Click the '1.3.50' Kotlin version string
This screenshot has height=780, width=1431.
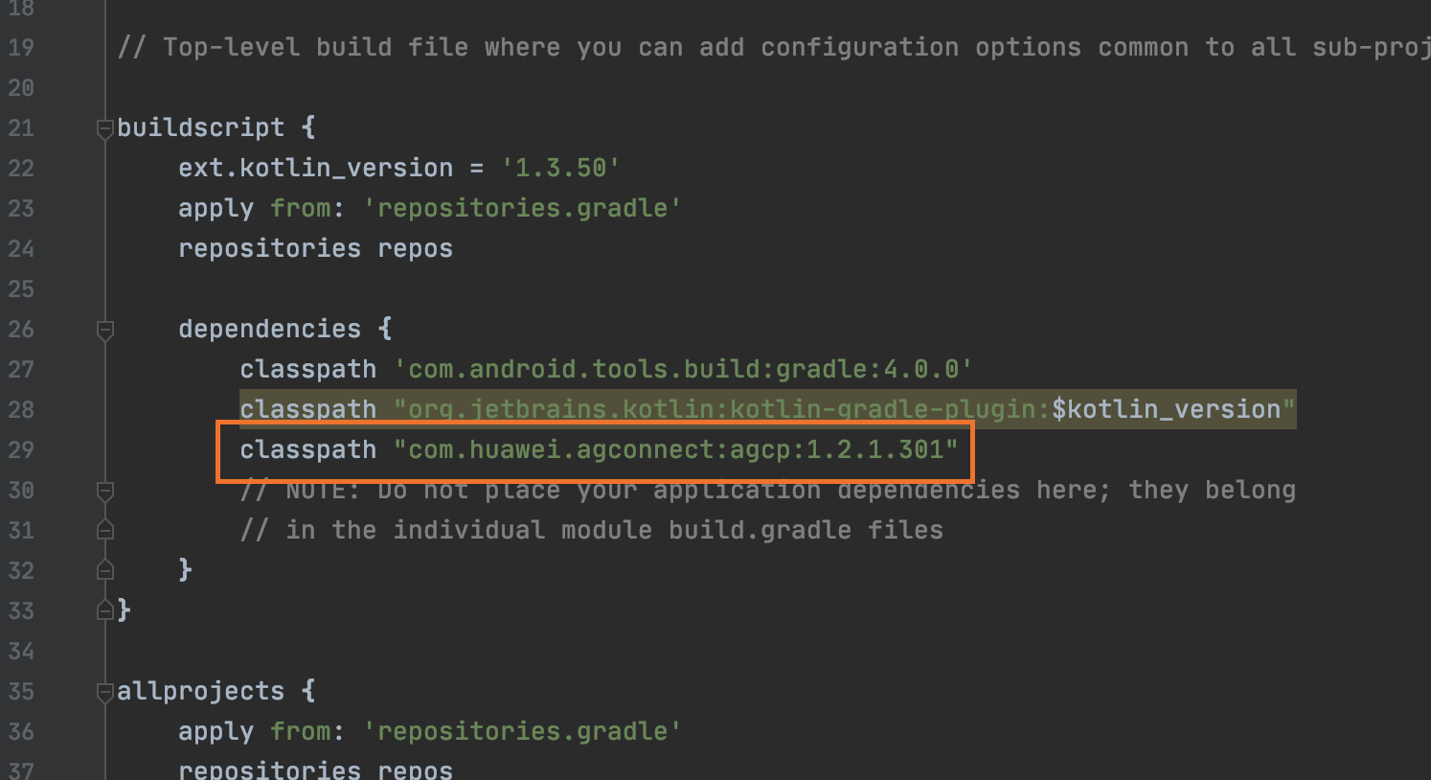(x=560, y=169)
